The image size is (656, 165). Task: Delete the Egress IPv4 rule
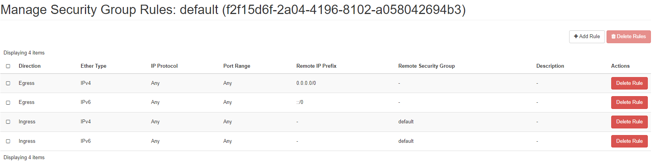point(629,83)
